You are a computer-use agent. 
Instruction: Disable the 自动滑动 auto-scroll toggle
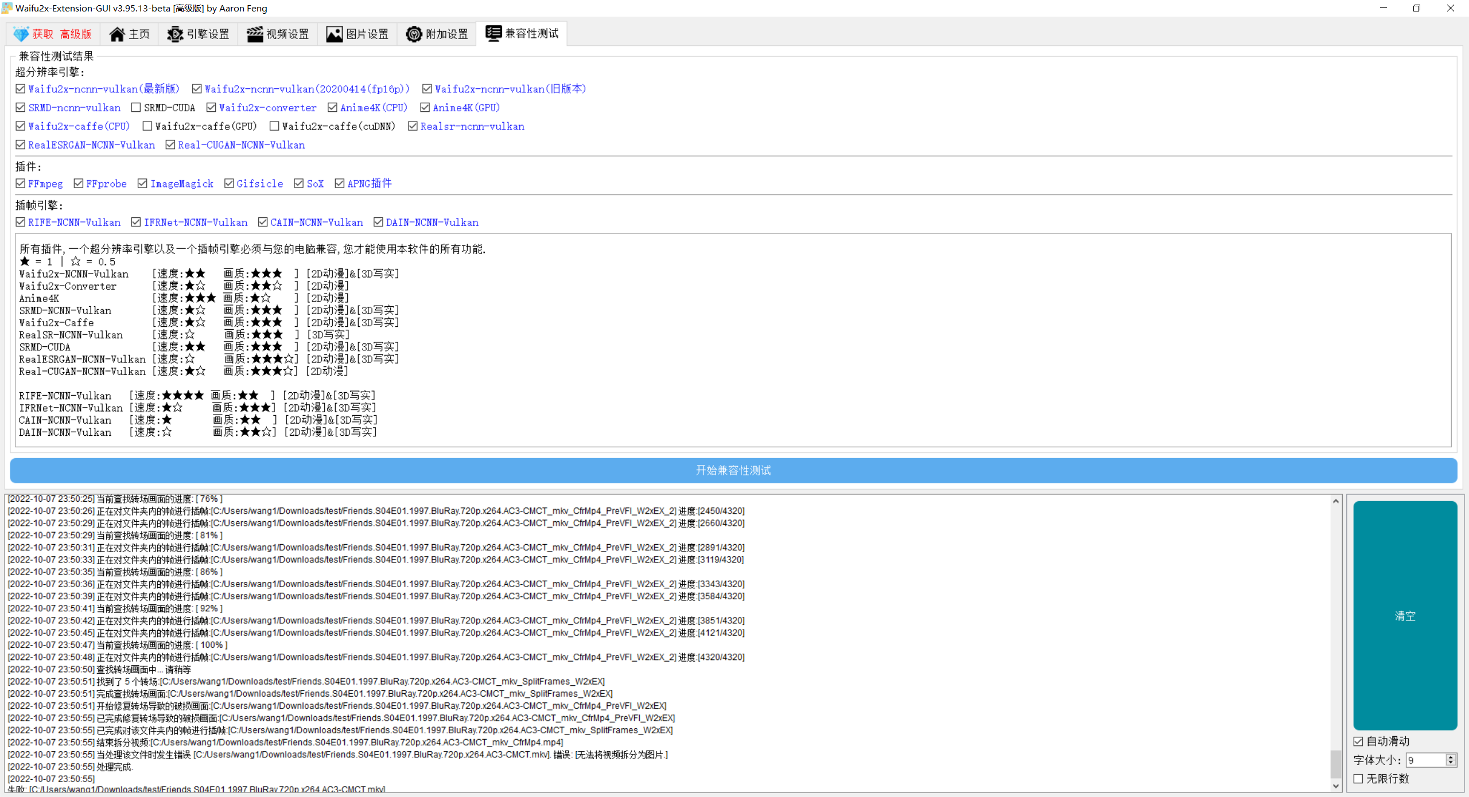point(1359,741)
